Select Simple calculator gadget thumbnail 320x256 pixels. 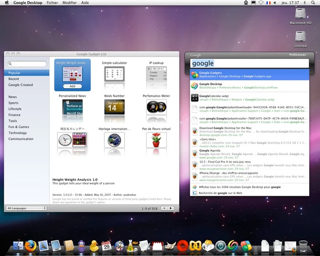[x=114, y=74]
